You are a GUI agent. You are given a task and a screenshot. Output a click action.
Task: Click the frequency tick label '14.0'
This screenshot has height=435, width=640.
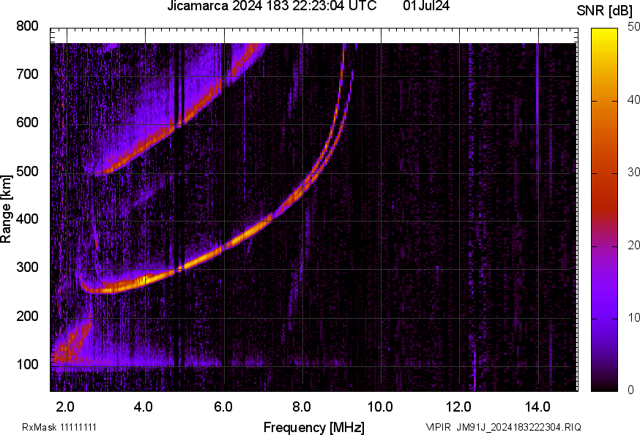(537, 406)
